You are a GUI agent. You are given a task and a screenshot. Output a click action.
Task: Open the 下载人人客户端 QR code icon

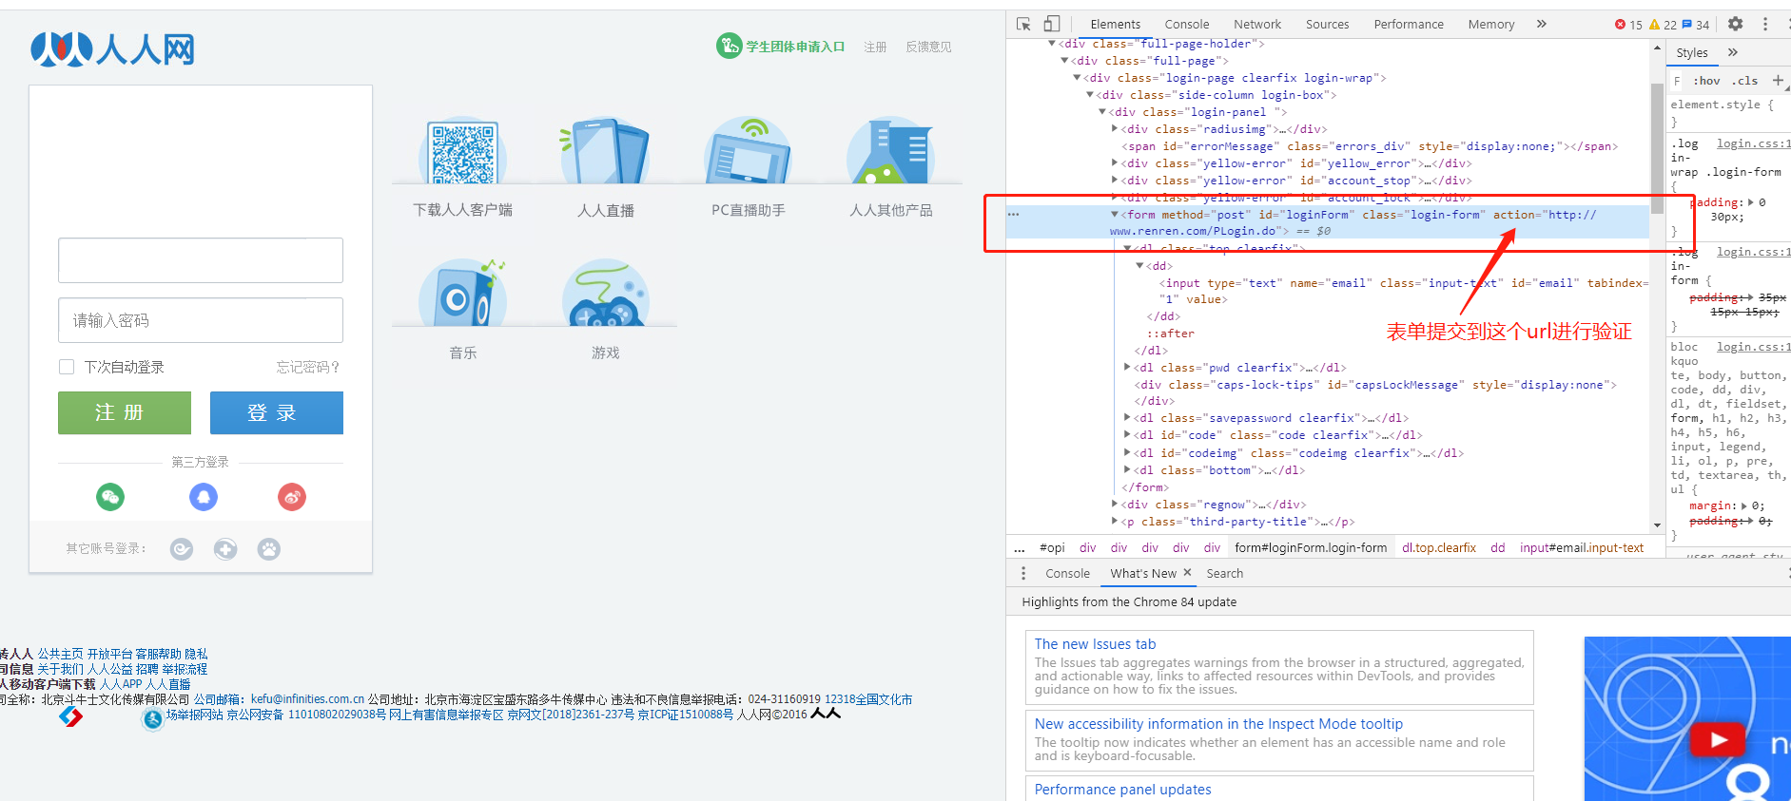pos(463,152)
